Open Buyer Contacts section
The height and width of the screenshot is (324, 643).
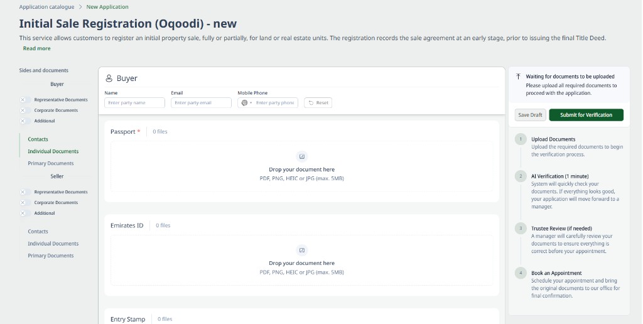point(38,139)
